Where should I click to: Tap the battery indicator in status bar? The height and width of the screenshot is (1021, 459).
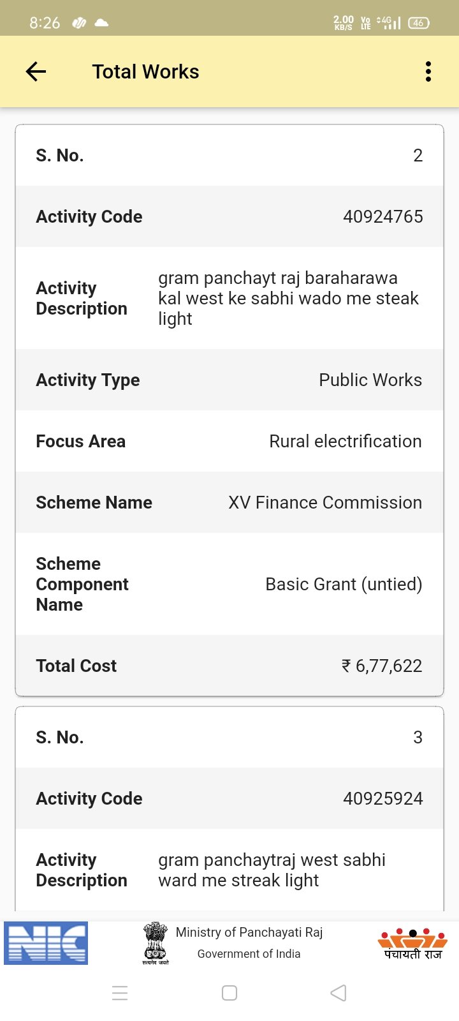pyautogui.click(x=418, y=23)
